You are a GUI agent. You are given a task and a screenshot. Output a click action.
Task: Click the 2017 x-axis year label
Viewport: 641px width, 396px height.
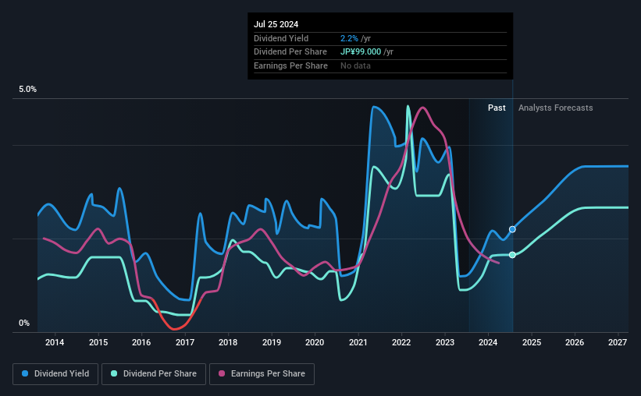click(185, 342)
